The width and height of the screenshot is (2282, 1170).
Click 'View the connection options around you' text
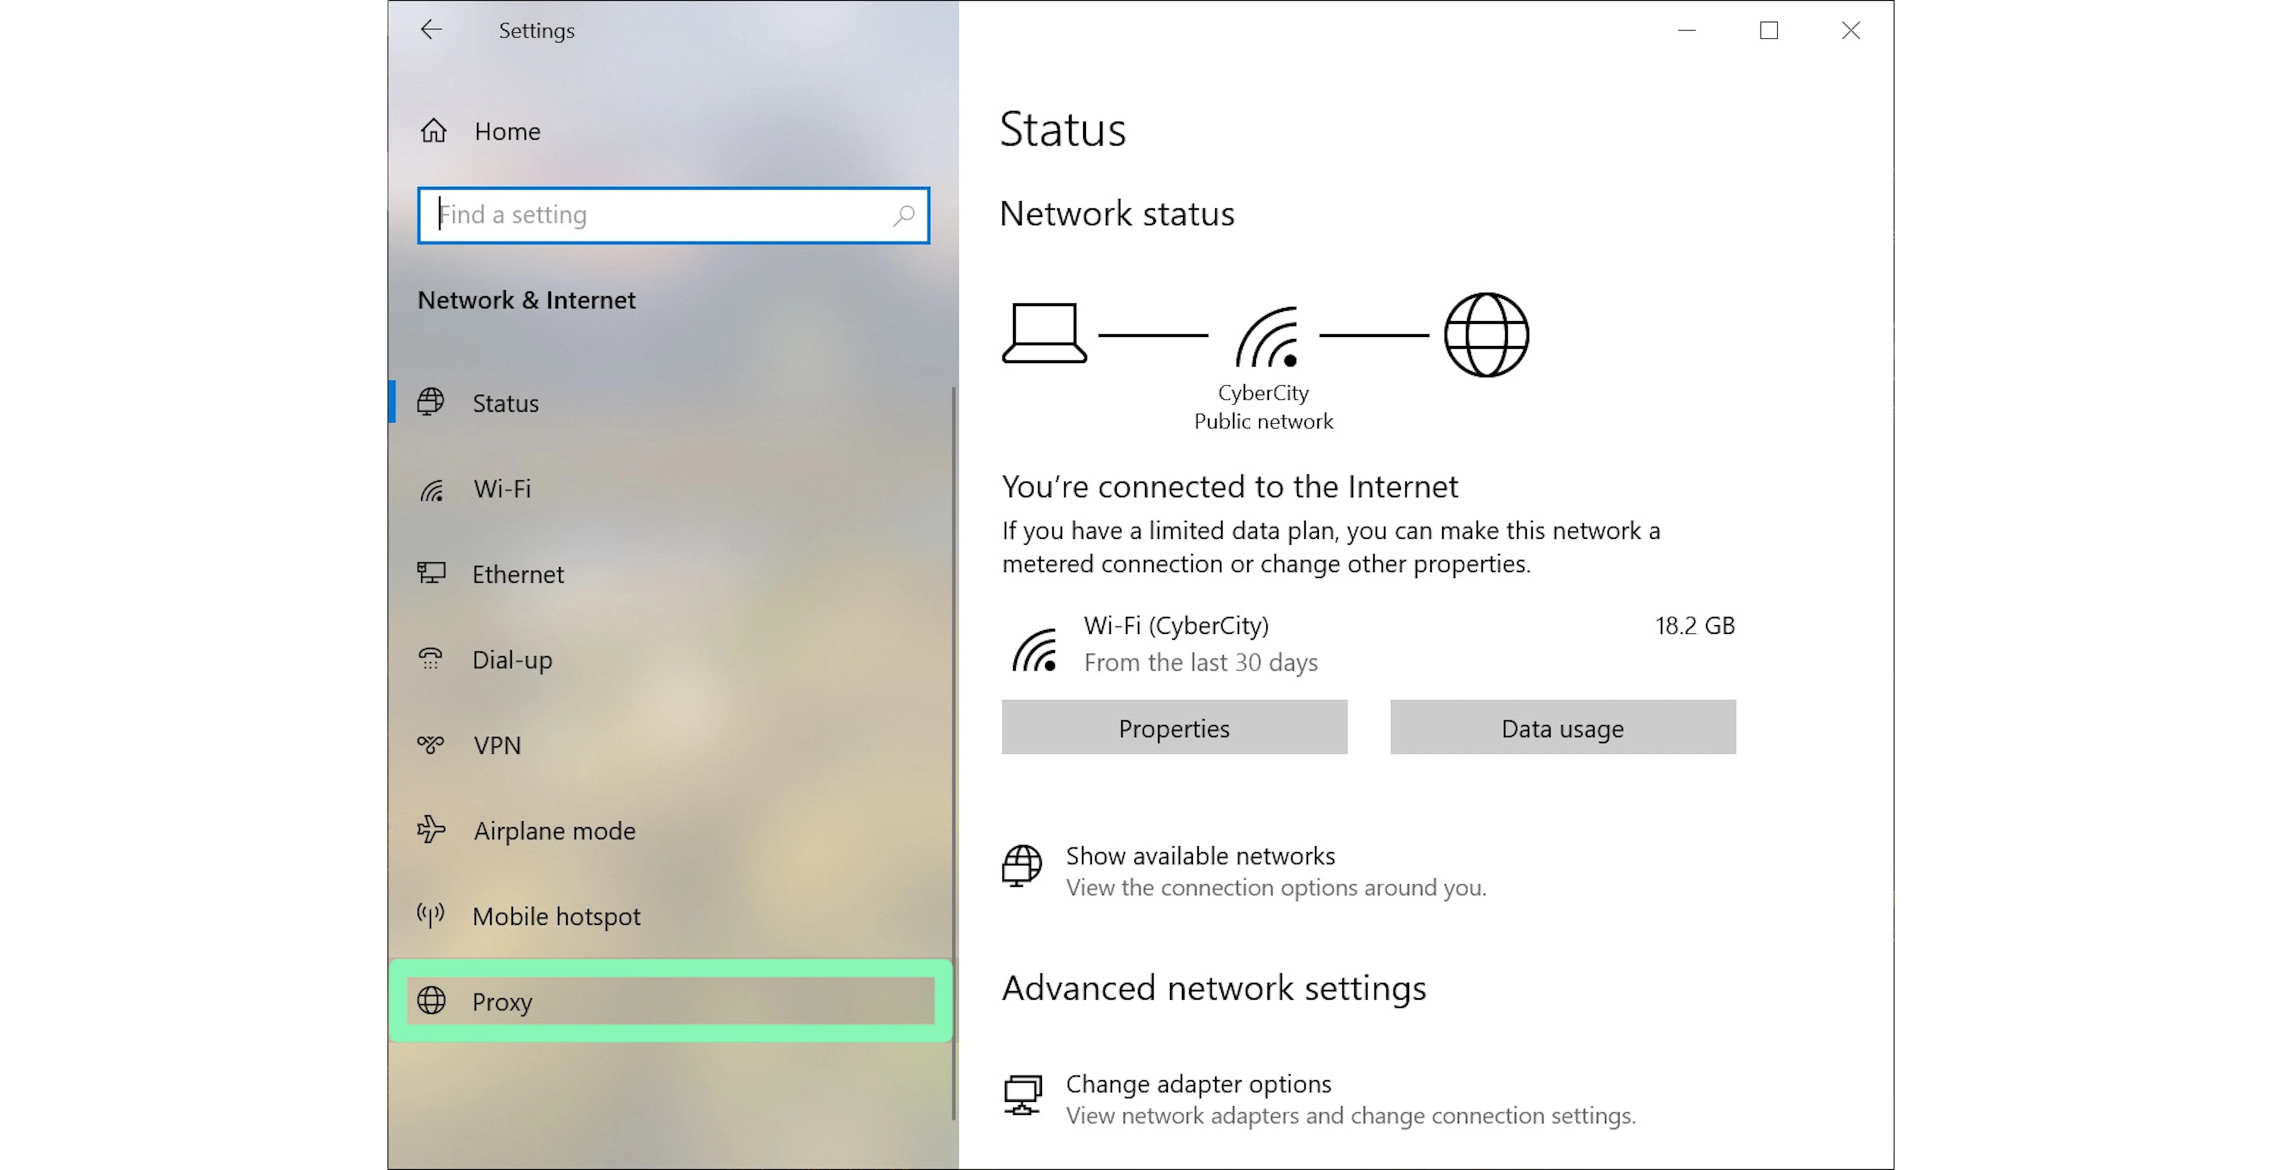click(x=1276, y=888)
